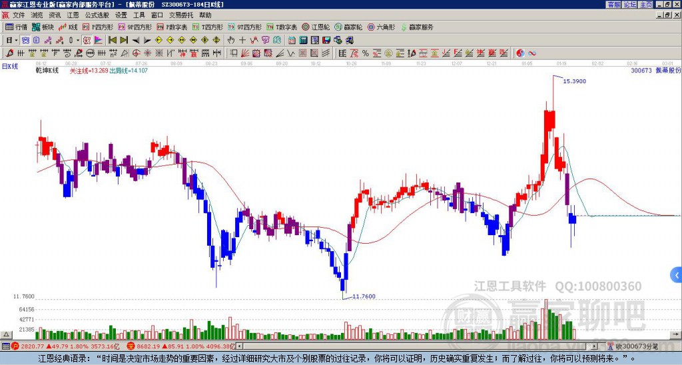
Task: Click the horizontal scrollbar at the bottom
Action: 417,346
